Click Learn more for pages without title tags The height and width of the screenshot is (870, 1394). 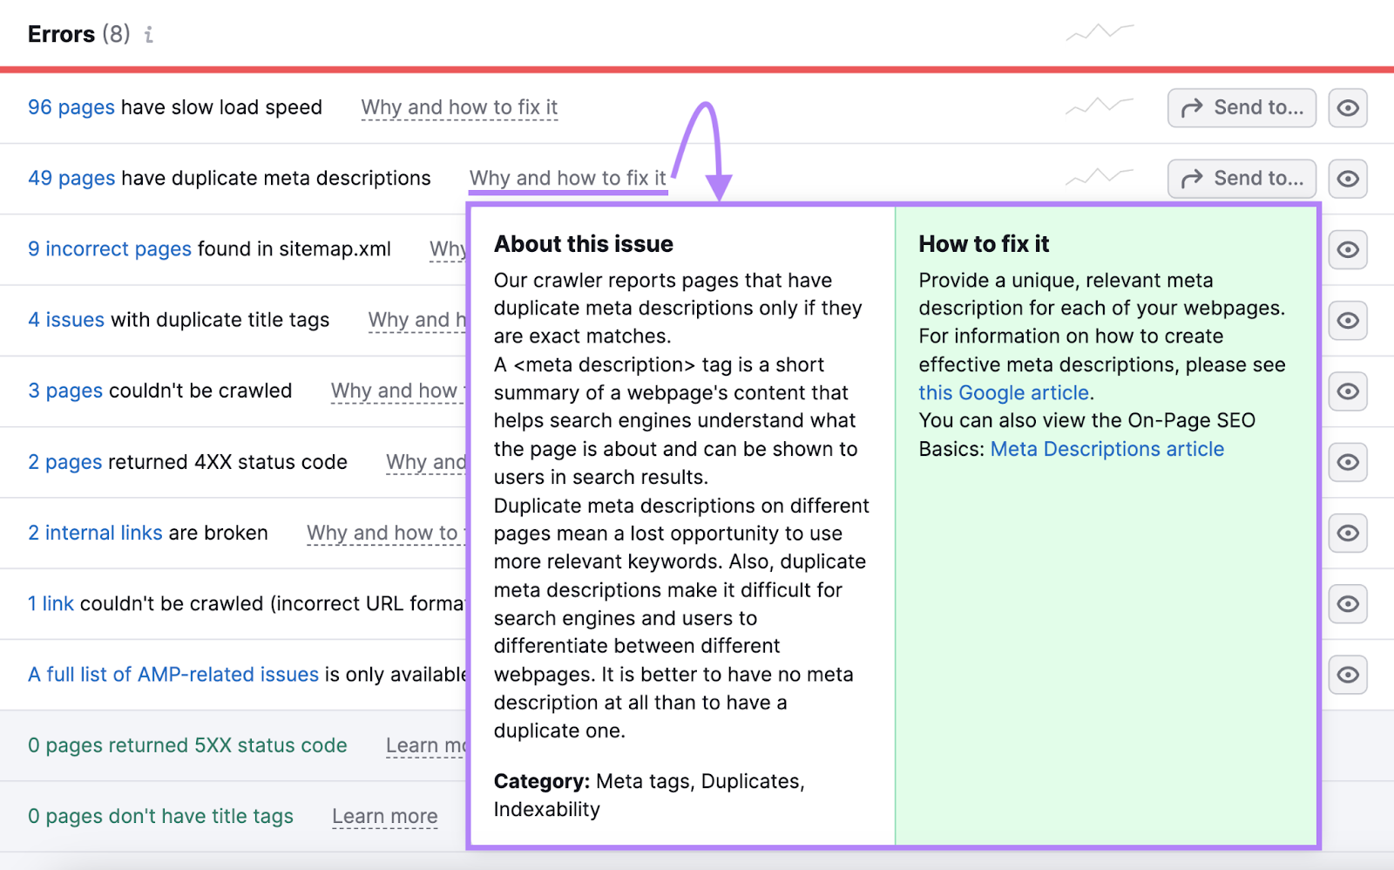pyautogui.click(x=384, y=817)
